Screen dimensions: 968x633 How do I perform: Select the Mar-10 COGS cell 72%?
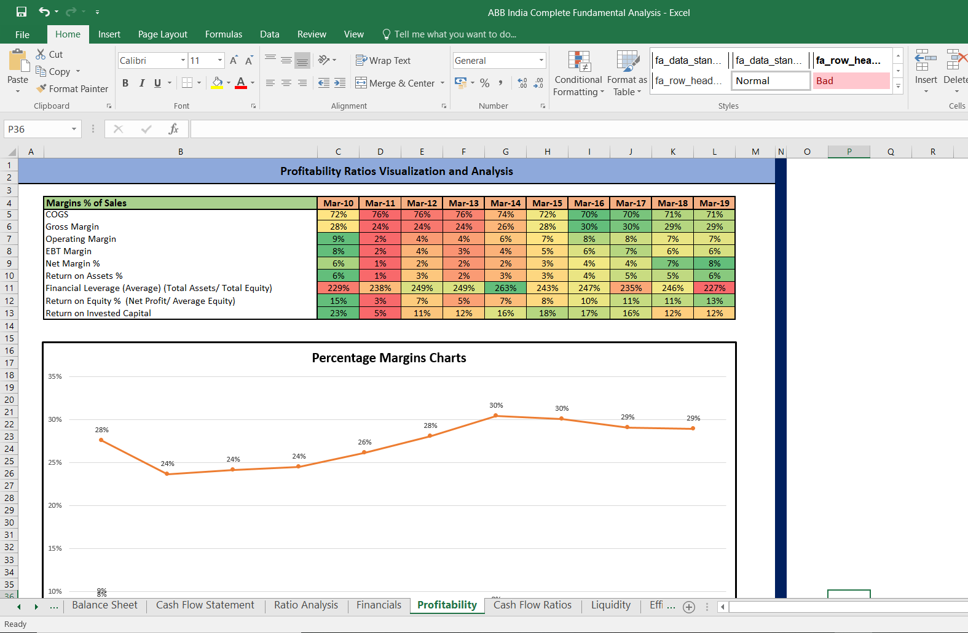pyautogui.click(x=338, y=214)
